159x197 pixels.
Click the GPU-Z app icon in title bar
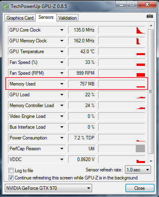(6, 6)
